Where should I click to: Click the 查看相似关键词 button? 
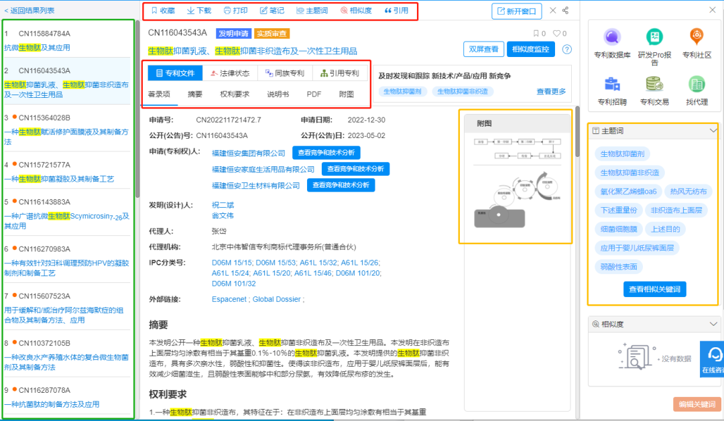click(654, 290)
